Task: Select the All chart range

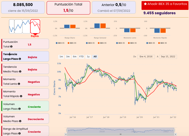Action: coord(95,56)
